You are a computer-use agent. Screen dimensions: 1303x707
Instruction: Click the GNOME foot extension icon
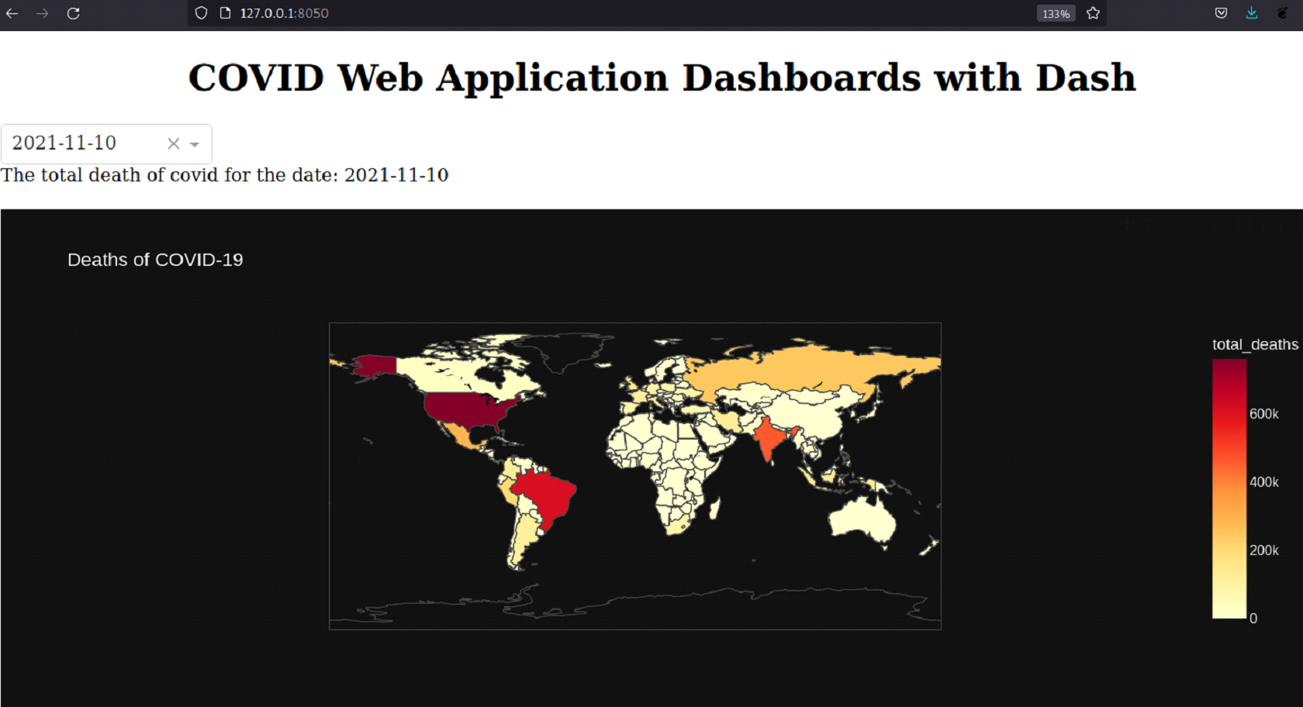pos(1282,13)
